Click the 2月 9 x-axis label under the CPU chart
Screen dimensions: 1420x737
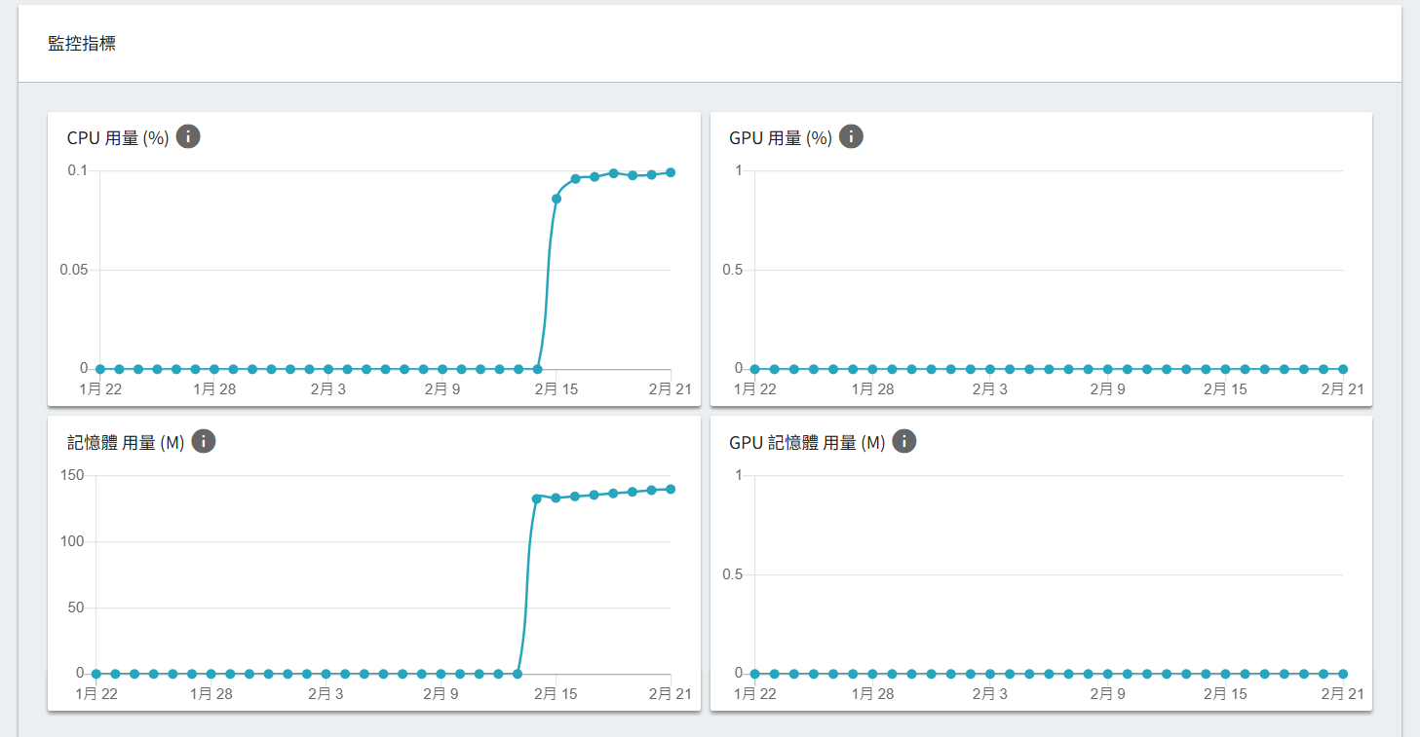(442, 389)
